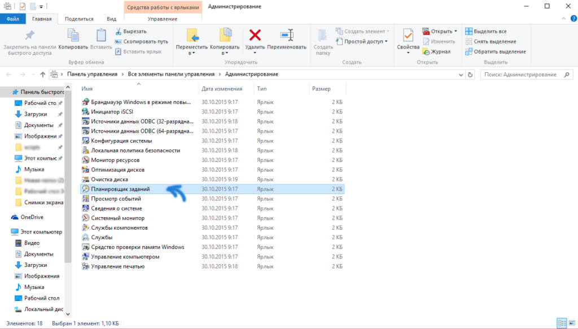Click the Refresh address bar icon

[x=470, y=74]
